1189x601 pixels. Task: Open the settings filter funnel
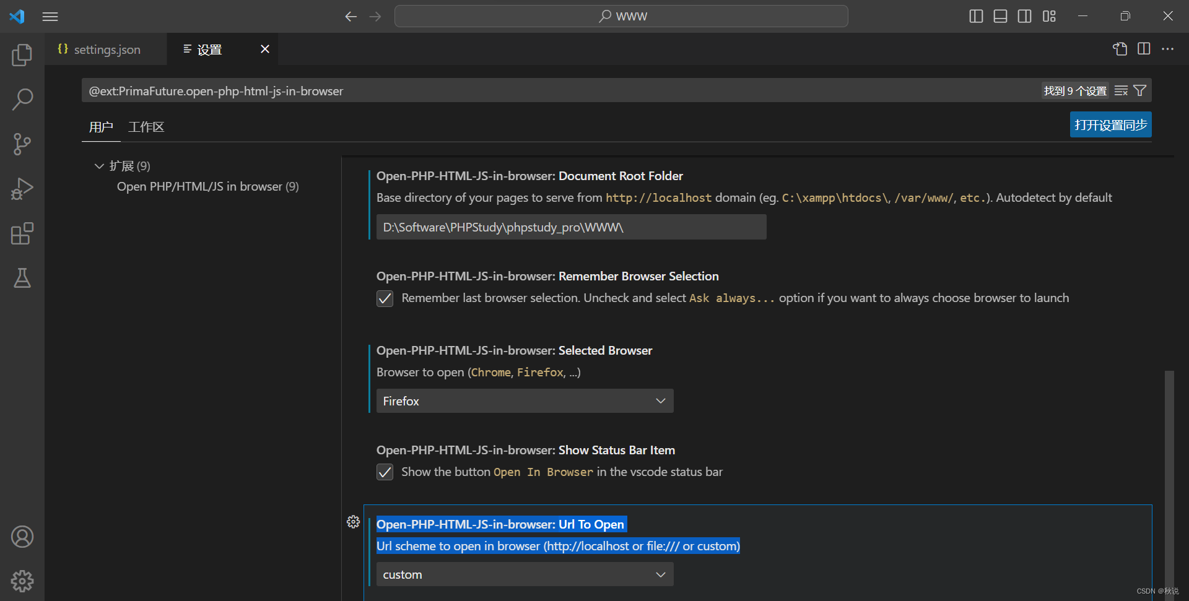[x=1139, y=91]
